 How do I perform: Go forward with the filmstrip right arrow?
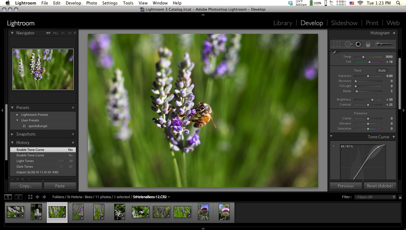[x=44, y=197]
